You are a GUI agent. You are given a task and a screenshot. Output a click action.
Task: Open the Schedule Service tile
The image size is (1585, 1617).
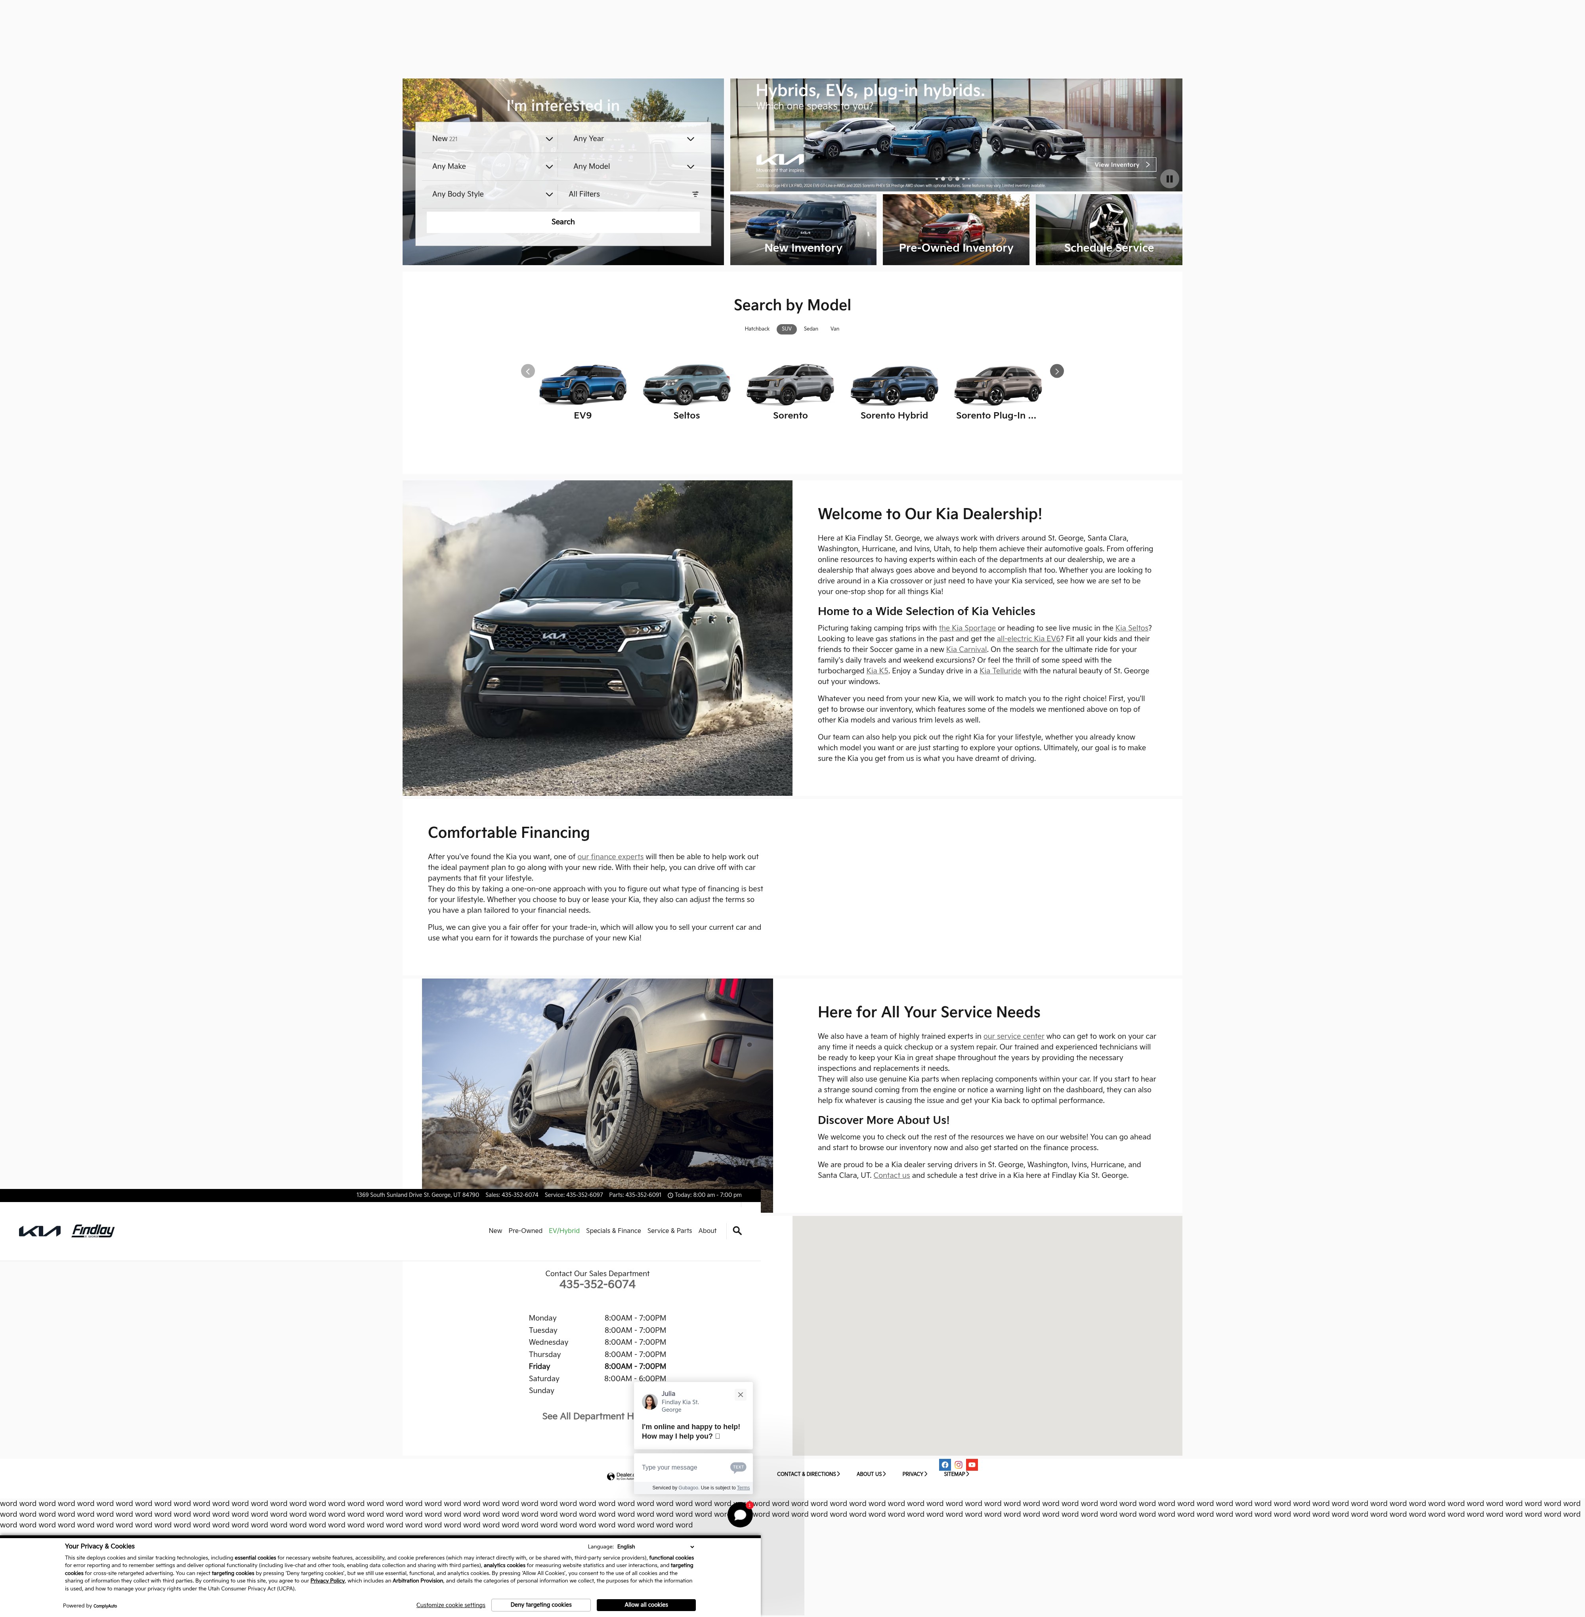pos(1109,230)
